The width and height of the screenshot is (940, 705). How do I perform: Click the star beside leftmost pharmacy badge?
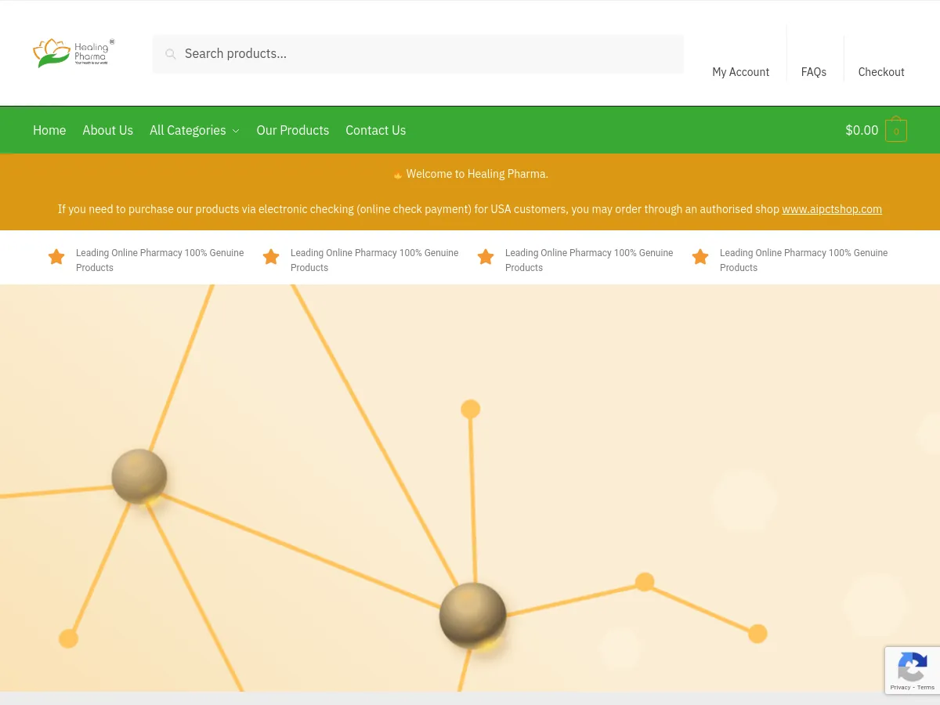coord(56,257)
